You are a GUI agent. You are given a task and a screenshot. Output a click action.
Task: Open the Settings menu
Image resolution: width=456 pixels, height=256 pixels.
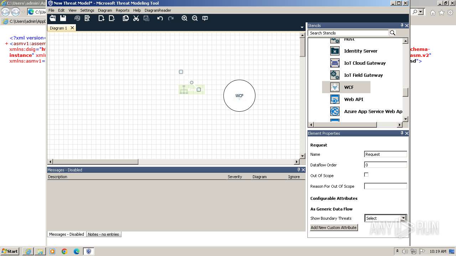click(x=87, y=10)
